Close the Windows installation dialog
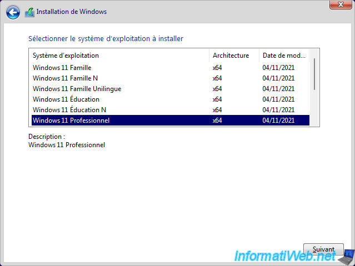 (341, 4)
